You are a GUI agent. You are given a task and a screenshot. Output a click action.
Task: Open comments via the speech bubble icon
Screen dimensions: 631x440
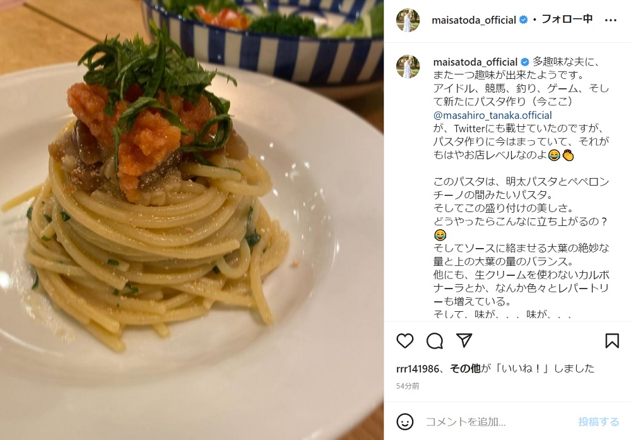coord(435,341)
